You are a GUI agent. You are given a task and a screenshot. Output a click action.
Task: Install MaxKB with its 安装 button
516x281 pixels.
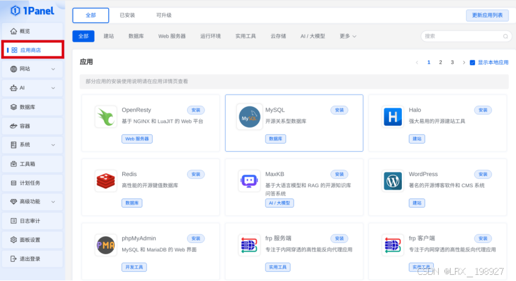coord(339,174)
